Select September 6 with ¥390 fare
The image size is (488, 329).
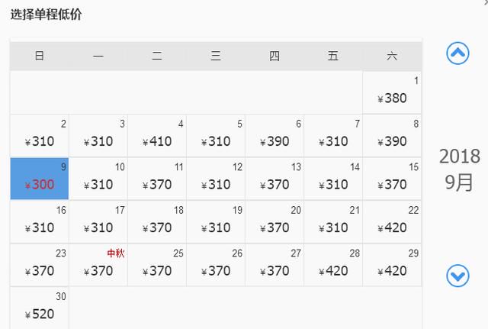click(x=274, y=136)
